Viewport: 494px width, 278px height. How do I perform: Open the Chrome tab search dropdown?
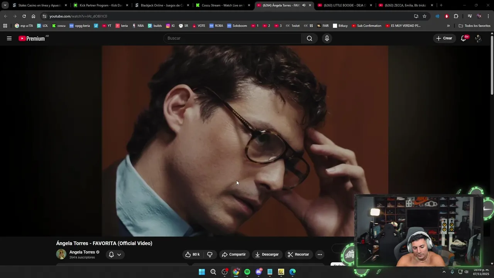click(5, 5)
